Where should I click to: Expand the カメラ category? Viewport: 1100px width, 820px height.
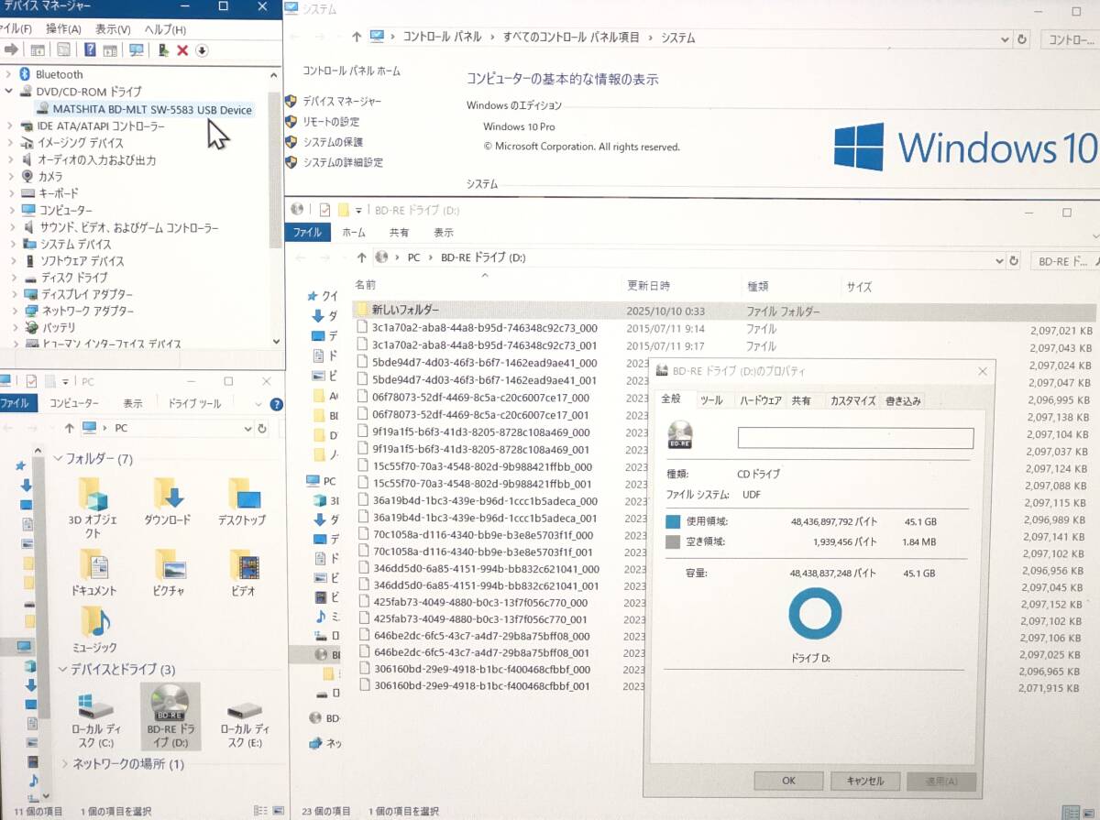[12, 177]
